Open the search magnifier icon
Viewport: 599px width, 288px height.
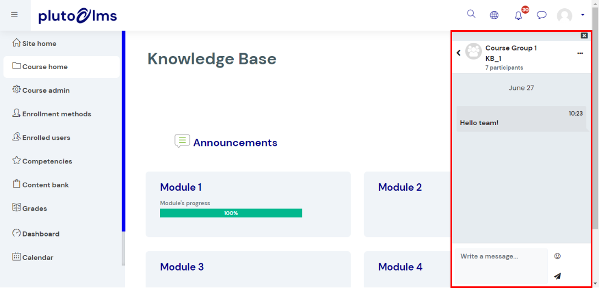pos(471,14)
